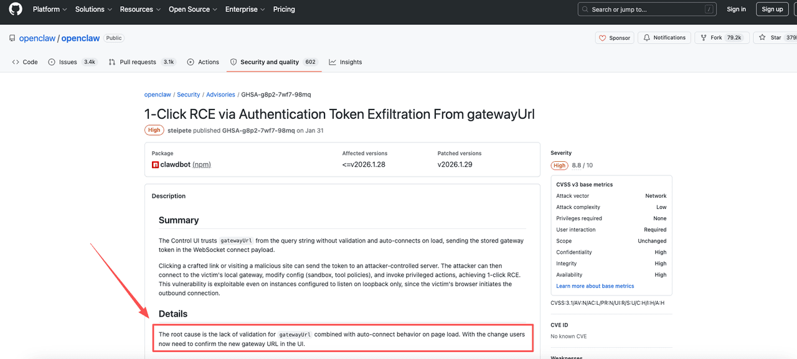Click the No known CVE text
Viewport: 797px width, 359px height.
point(568,337)
